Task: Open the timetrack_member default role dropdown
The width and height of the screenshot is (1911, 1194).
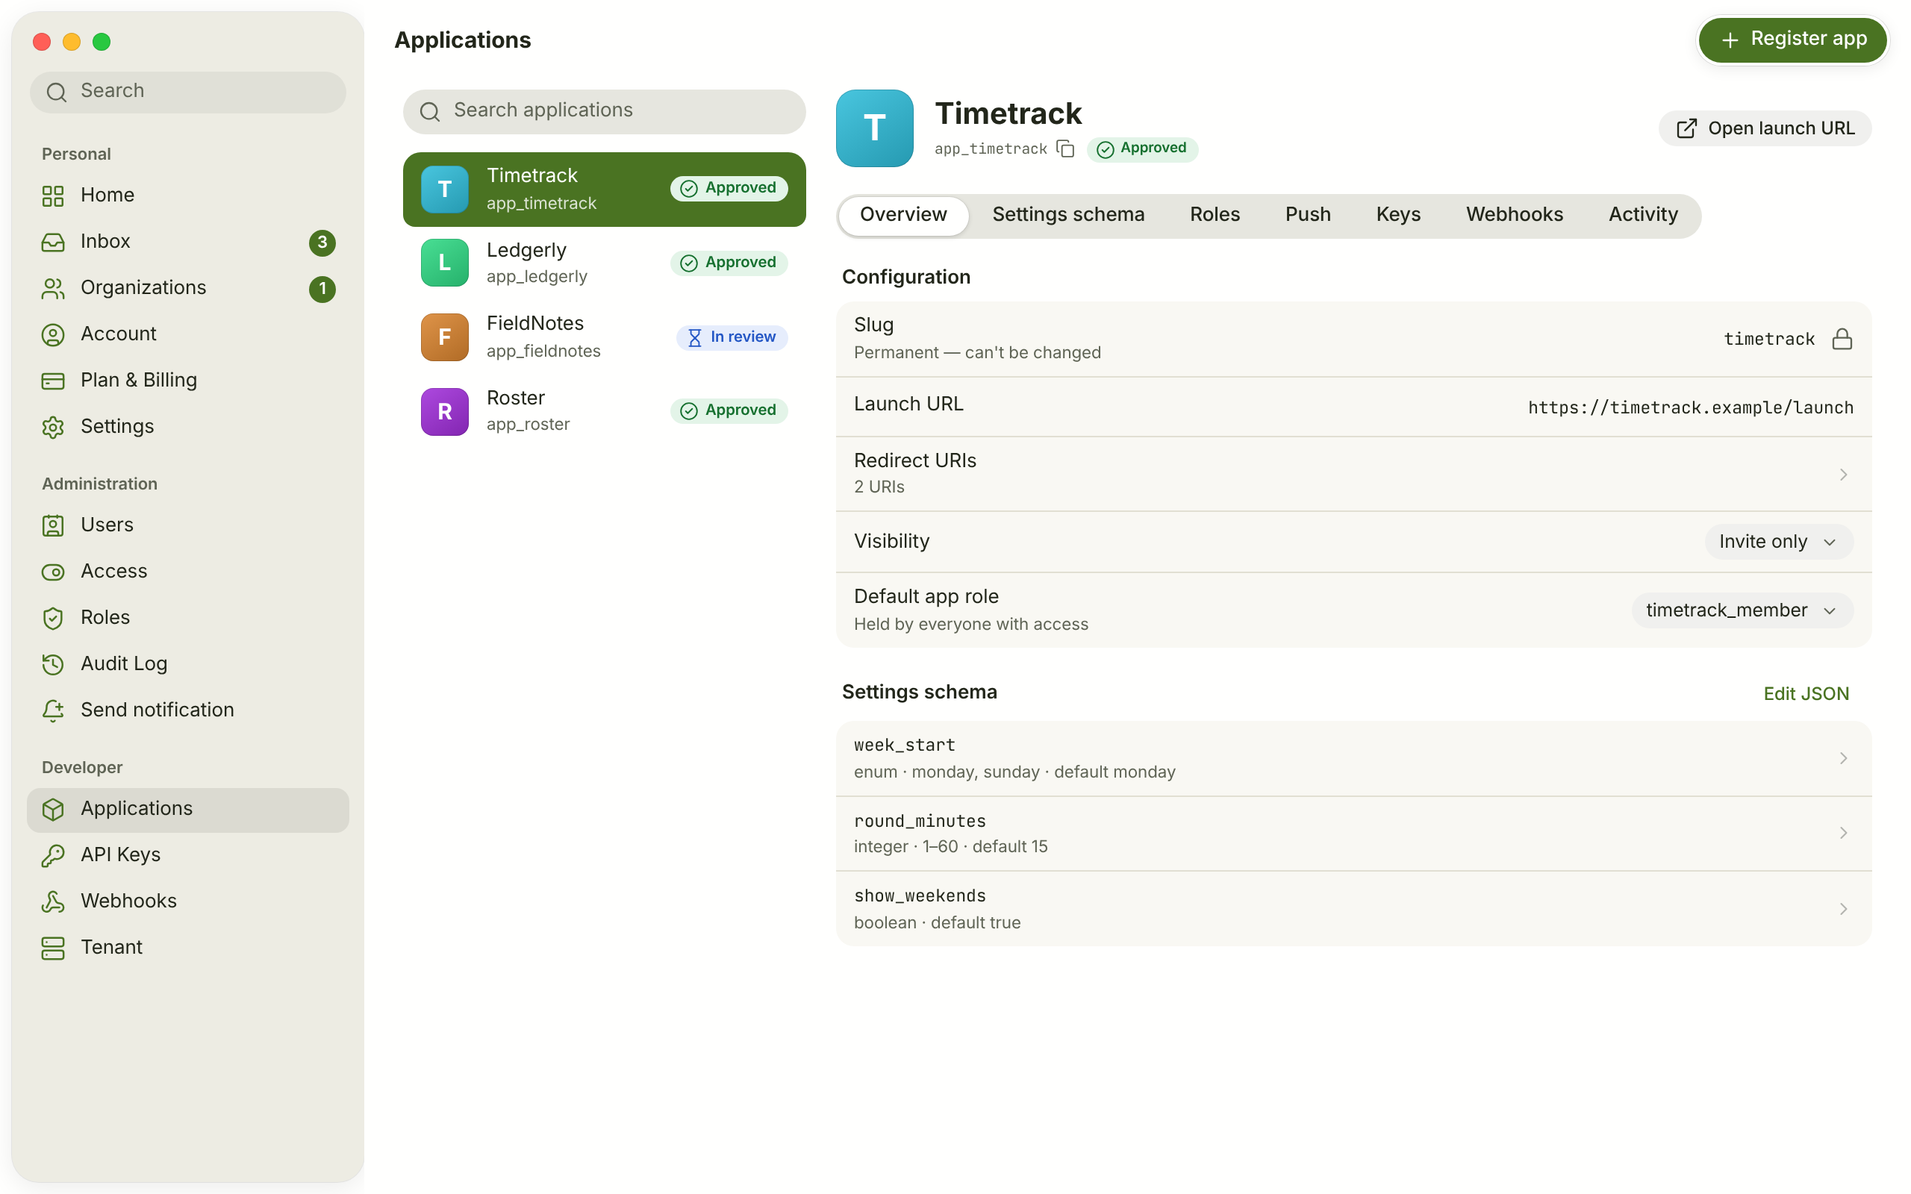Action: (1742, 610)
